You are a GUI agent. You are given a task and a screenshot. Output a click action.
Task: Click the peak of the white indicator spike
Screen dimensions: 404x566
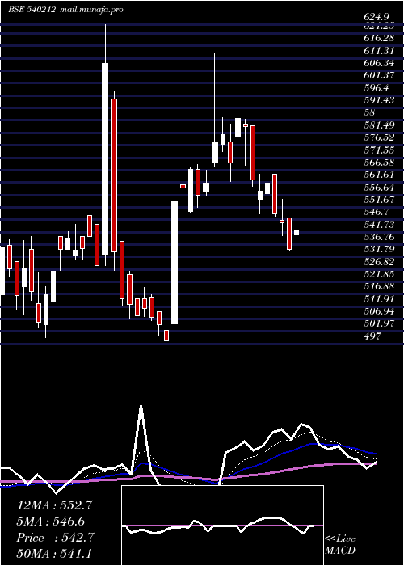(141, 407)
